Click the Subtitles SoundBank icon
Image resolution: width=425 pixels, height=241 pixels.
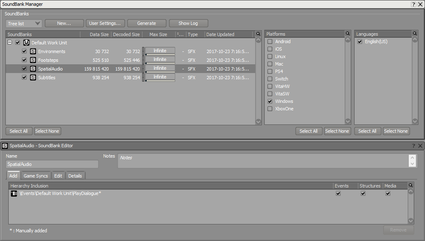coord(33,77)
